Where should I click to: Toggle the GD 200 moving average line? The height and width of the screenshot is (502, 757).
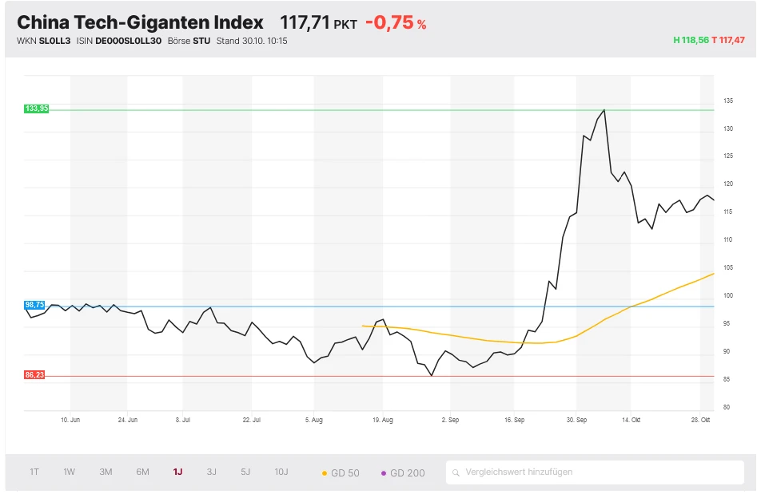(x=404, y=472)
